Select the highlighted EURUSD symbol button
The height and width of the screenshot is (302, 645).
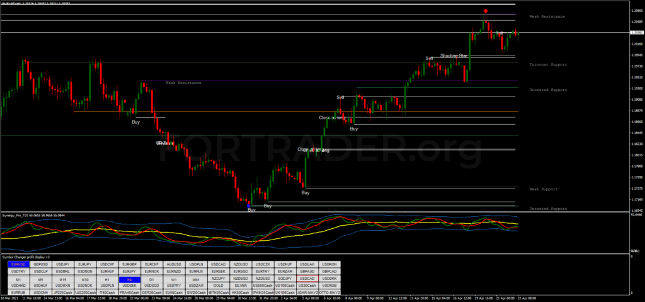[19, 264]
